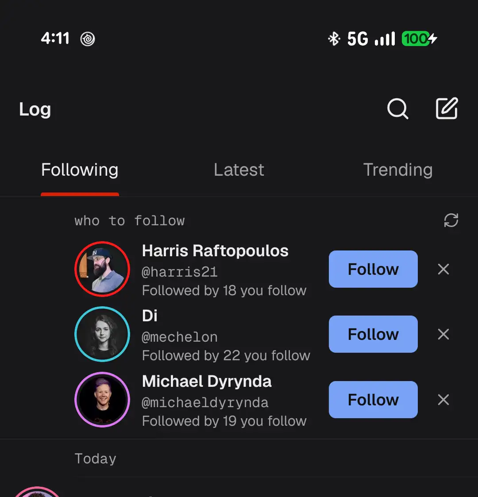Open Harris Raftopoulos profile picture
This screenshot has width=478, height=497.
102,269
